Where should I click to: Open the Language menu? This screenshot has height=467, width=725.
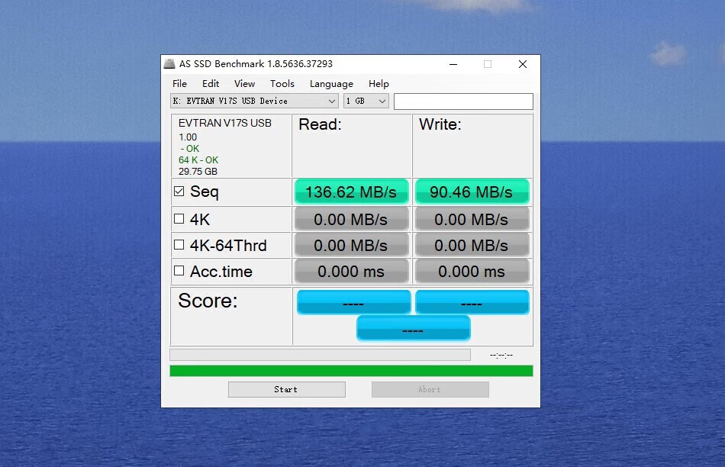tap(331, 84)
